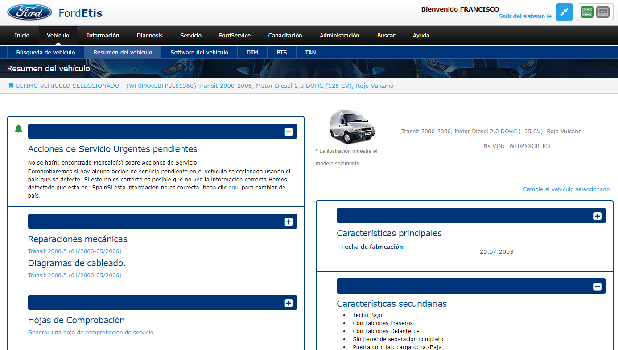
Task: Open Transit 2000.5 link under Reparaciones mecánicas
Action: click(x=74, y=251)
